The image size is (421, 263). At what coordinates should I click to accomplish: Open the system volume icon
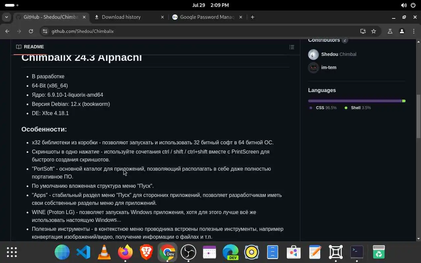click(x=404, y=5)
